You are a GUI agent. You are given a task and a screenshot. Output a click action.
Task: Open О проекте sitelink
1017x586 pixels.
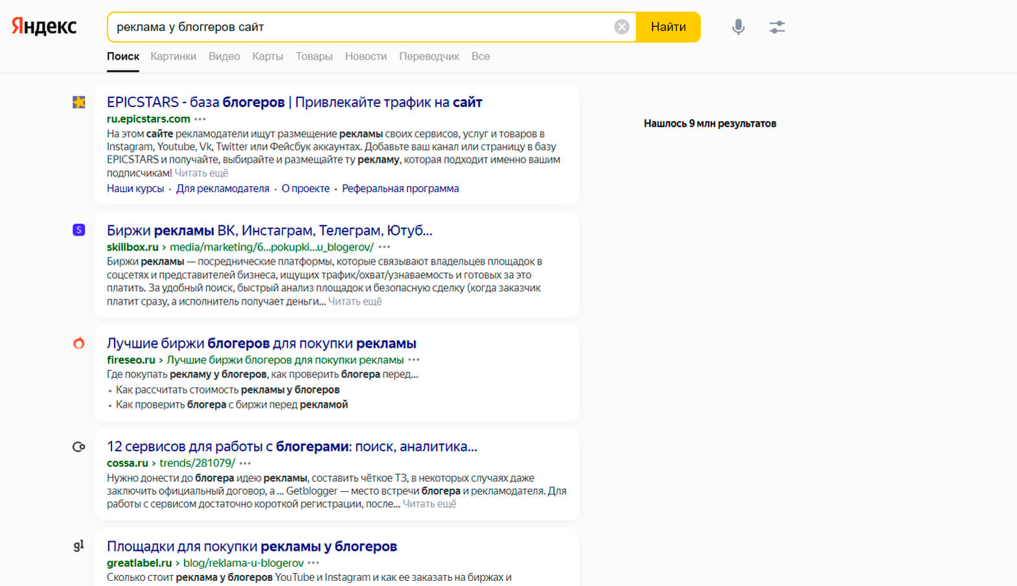click(306, 189)
